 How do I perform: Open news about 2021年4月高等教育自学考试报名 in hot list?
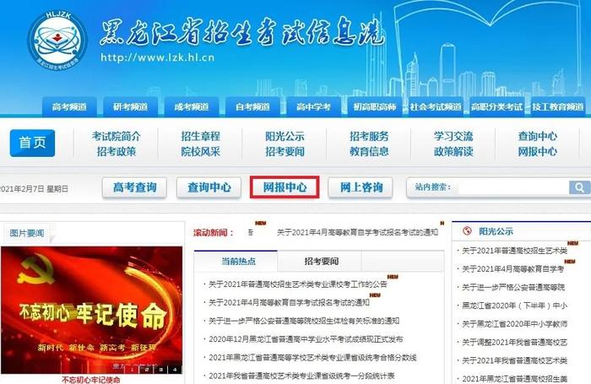(289, 303)
